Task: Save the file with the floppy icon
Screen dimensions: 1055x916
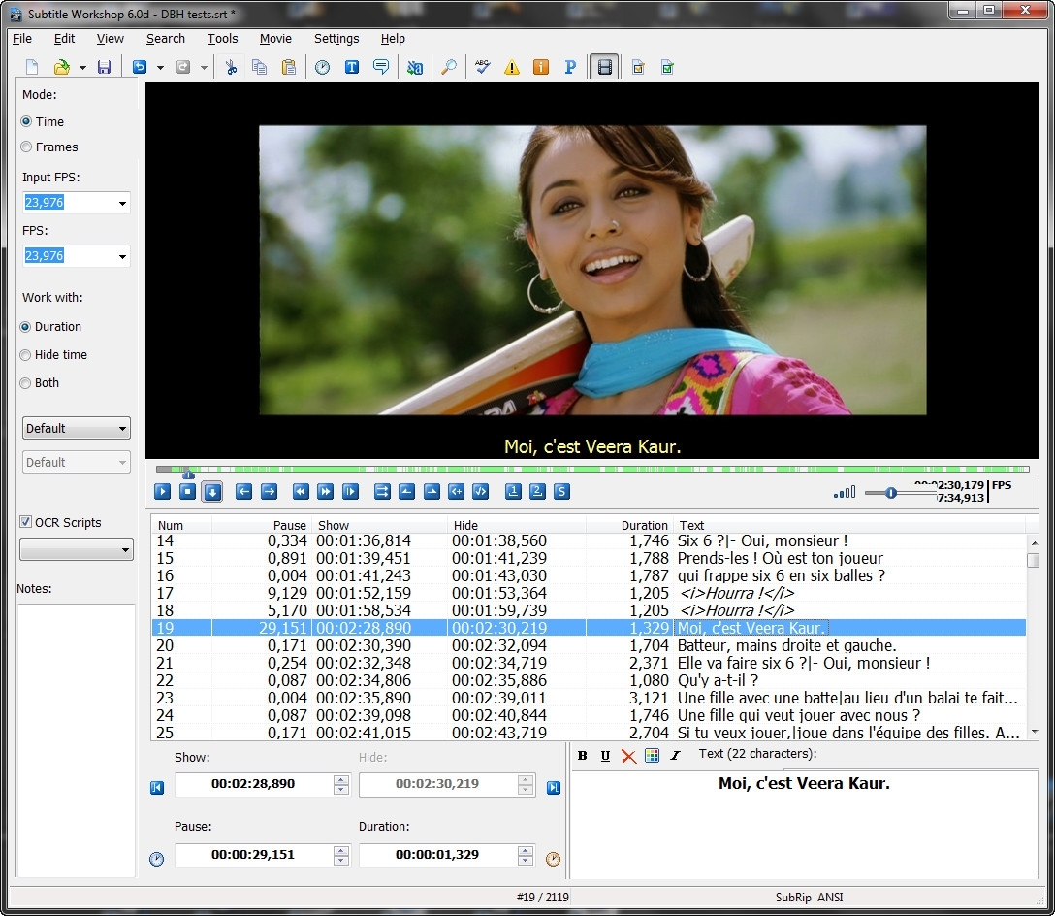Action: click(104, 67)
